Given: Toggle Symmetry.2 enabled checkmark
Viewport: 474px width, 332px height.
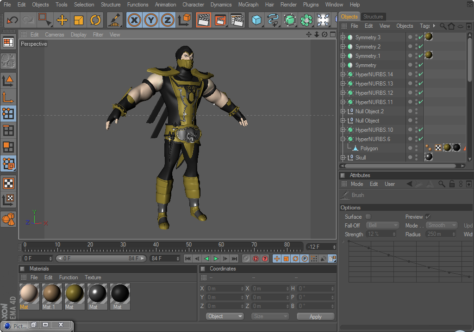Looking at the screenshot, I should pyautogui.click(x=421, y=47).
